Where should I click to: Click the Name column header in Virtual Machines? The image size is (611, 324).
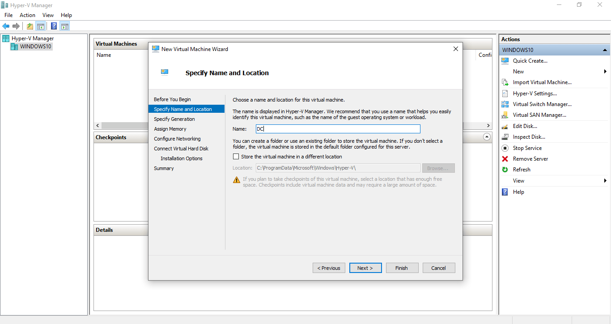click(104, 55)
